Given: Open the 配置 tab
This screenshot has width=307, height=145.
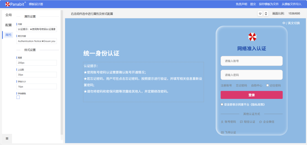Looking at the screenshot, I should pyautogui.click(x=9, y=25).
